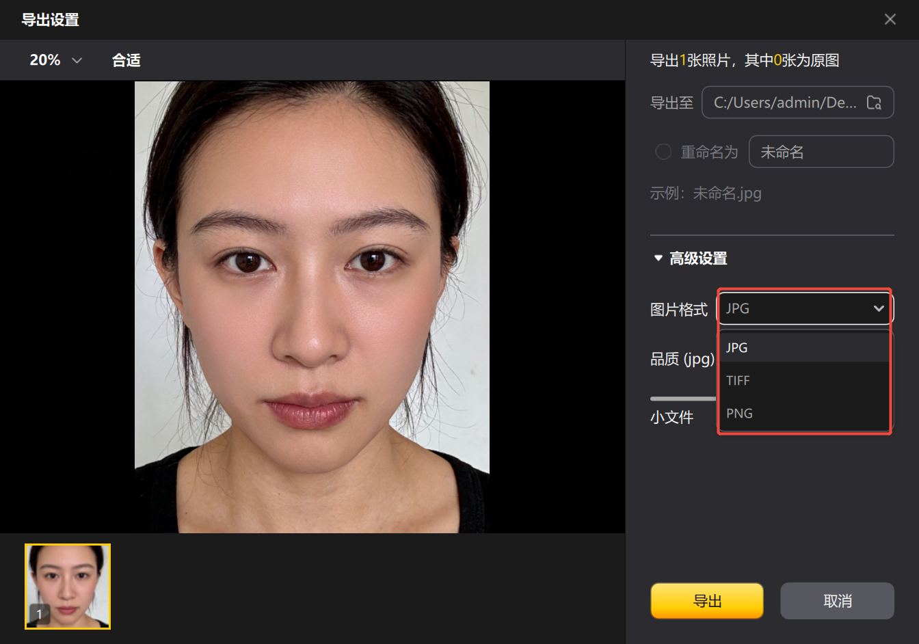The height and width of the screenshot is (644, 919).
Task: Click the 未命名 filename input box
Action: [821, 151]
